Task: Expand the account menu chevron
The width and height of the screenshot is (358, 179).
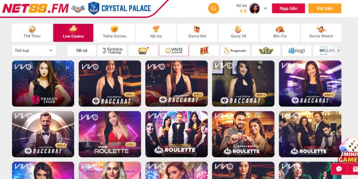Action: [265, 9]
